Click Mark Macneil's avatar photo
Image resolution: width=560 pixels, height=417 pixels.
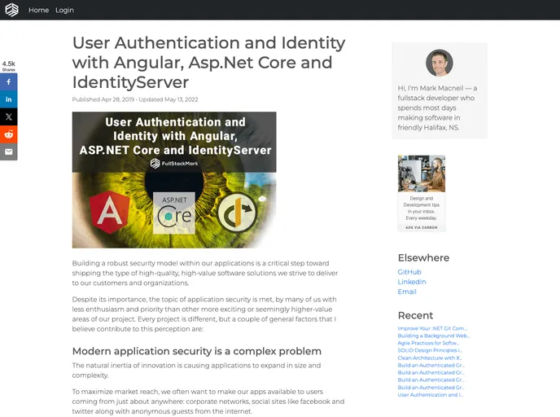439,63
